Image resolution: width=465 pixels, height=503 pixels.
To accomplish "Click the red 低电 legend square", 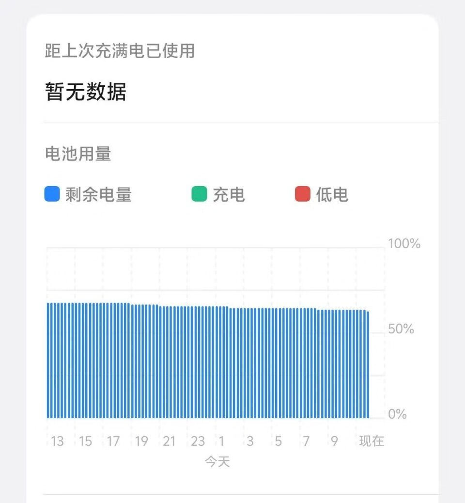I will point(303,194).
